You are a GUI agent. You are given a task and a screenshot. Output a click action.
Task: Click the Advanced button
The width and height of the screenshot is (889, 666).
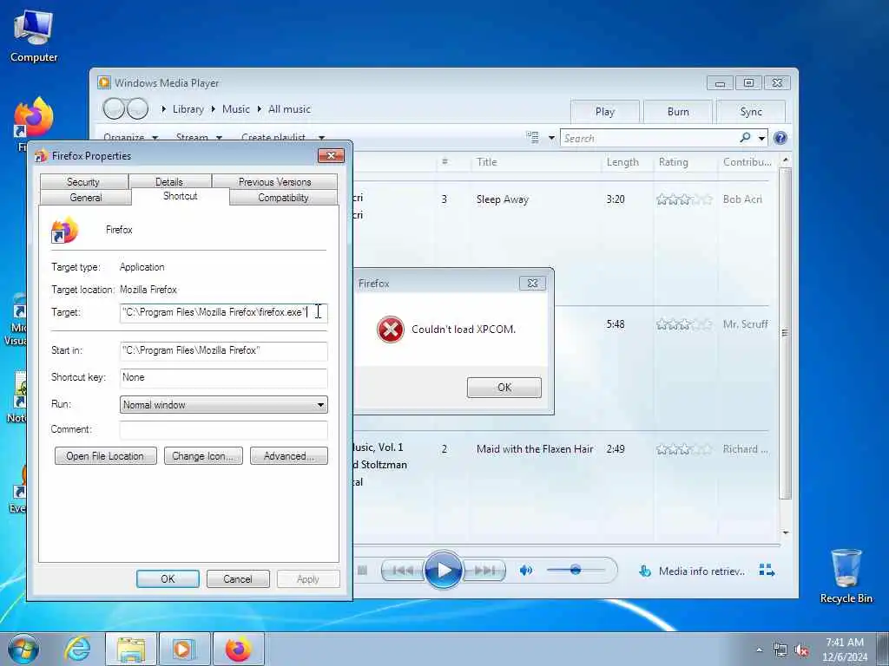click(x=288, y=456)
